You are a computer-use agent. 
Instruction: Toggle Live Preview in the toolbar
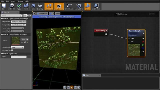(59, 6)
